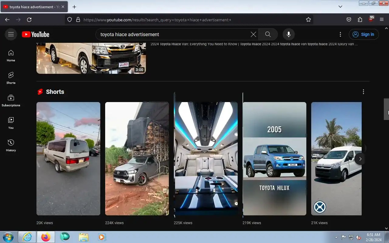Open the Firefox application menu
The width and height of the screenshot is (389, 243).
tap(382, 20)
